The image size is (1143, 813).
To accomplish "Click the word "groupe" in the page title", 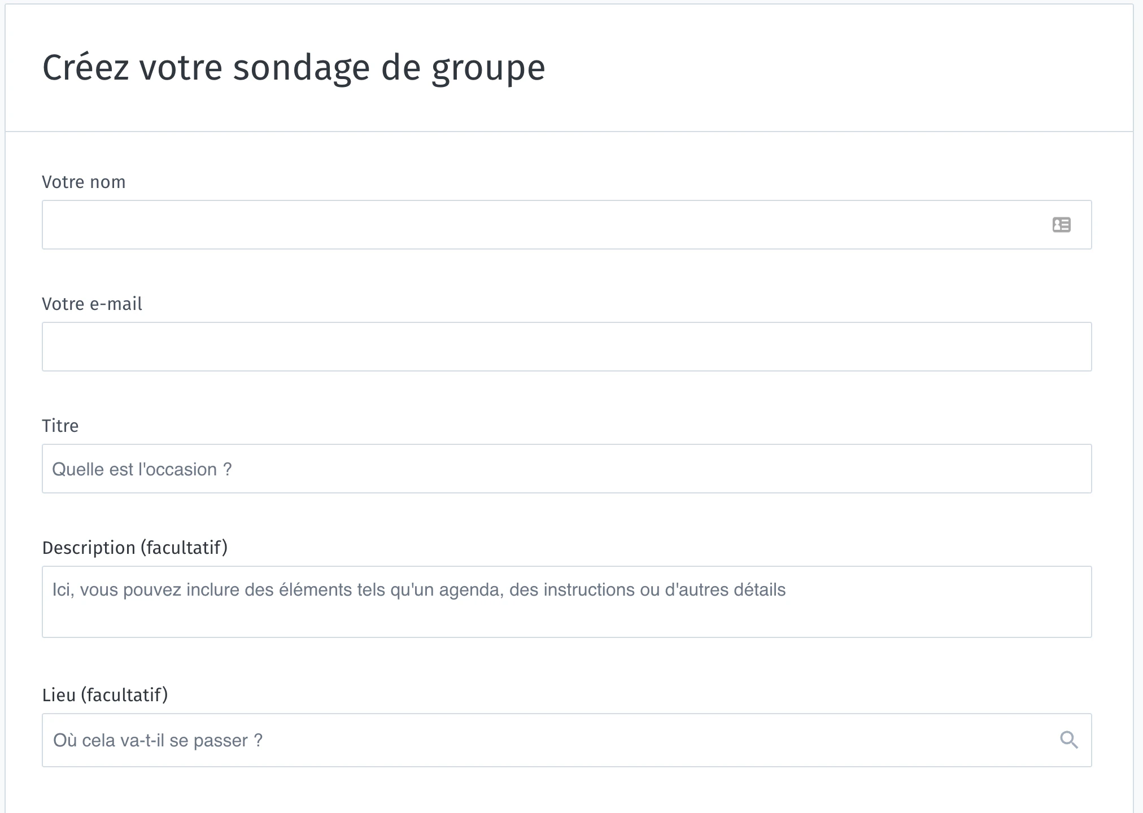I will 488,69.
